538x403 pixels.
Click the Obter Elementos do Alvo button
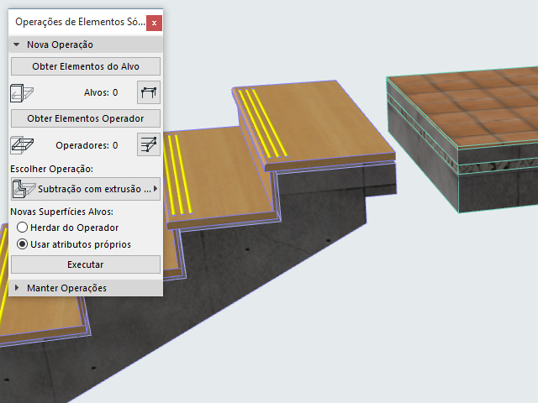coord(86,66)
